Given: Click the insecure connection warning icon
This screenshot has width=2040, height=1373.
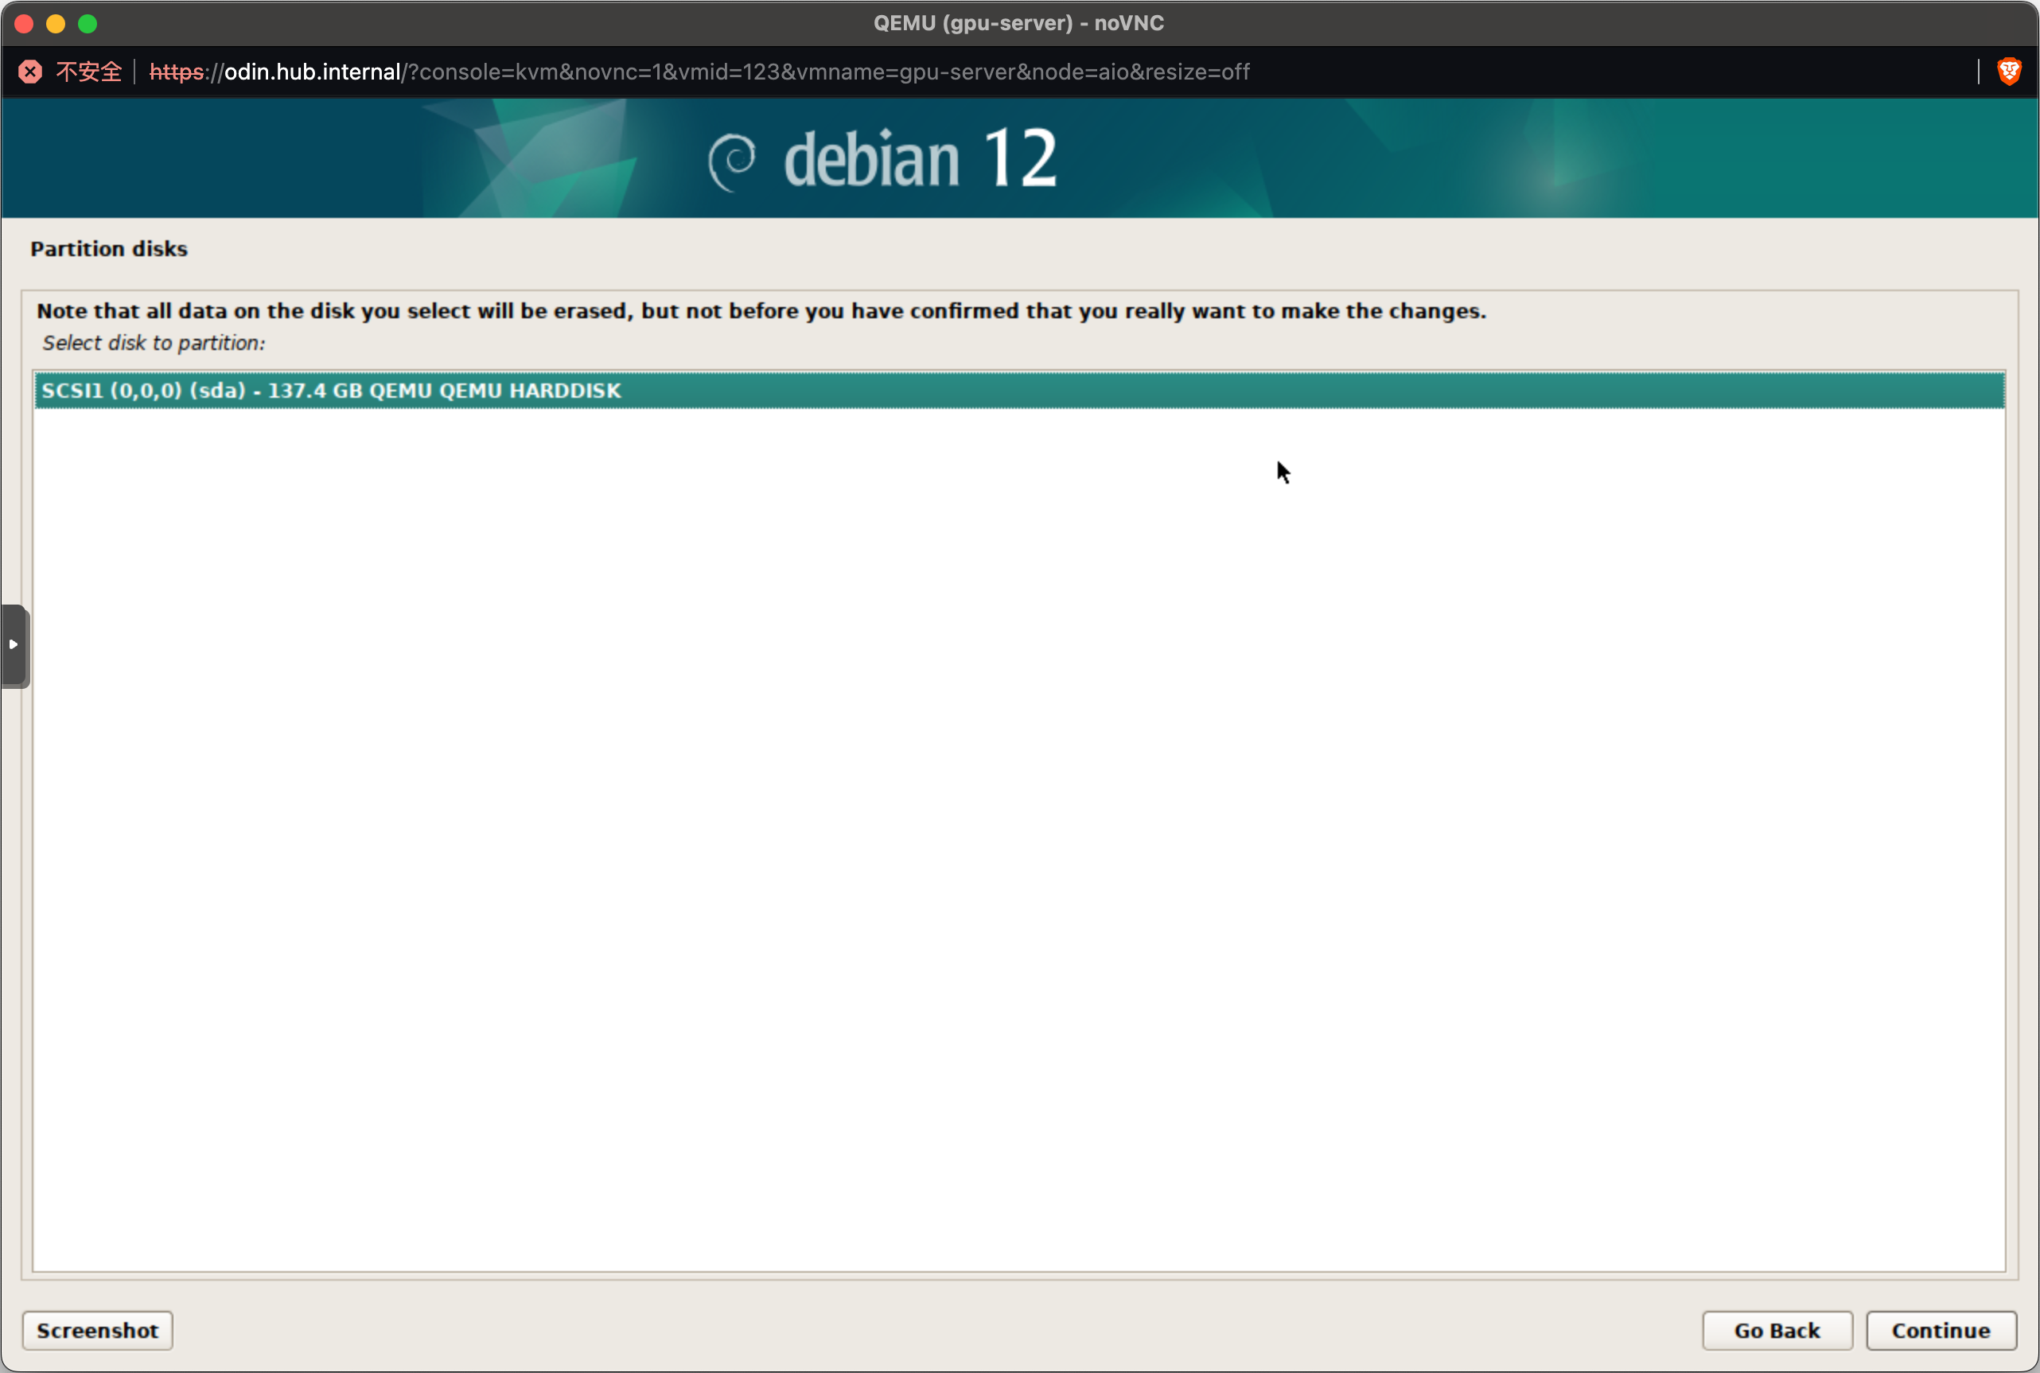Looking at the screenshot, I should coord(31,72).
